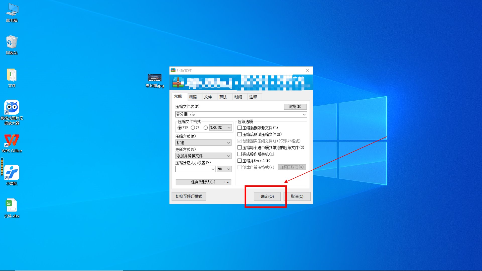This screenshot has width=482, height=271.
Task: Switch to the 密码 tab
Action: (x=193, y=97)
